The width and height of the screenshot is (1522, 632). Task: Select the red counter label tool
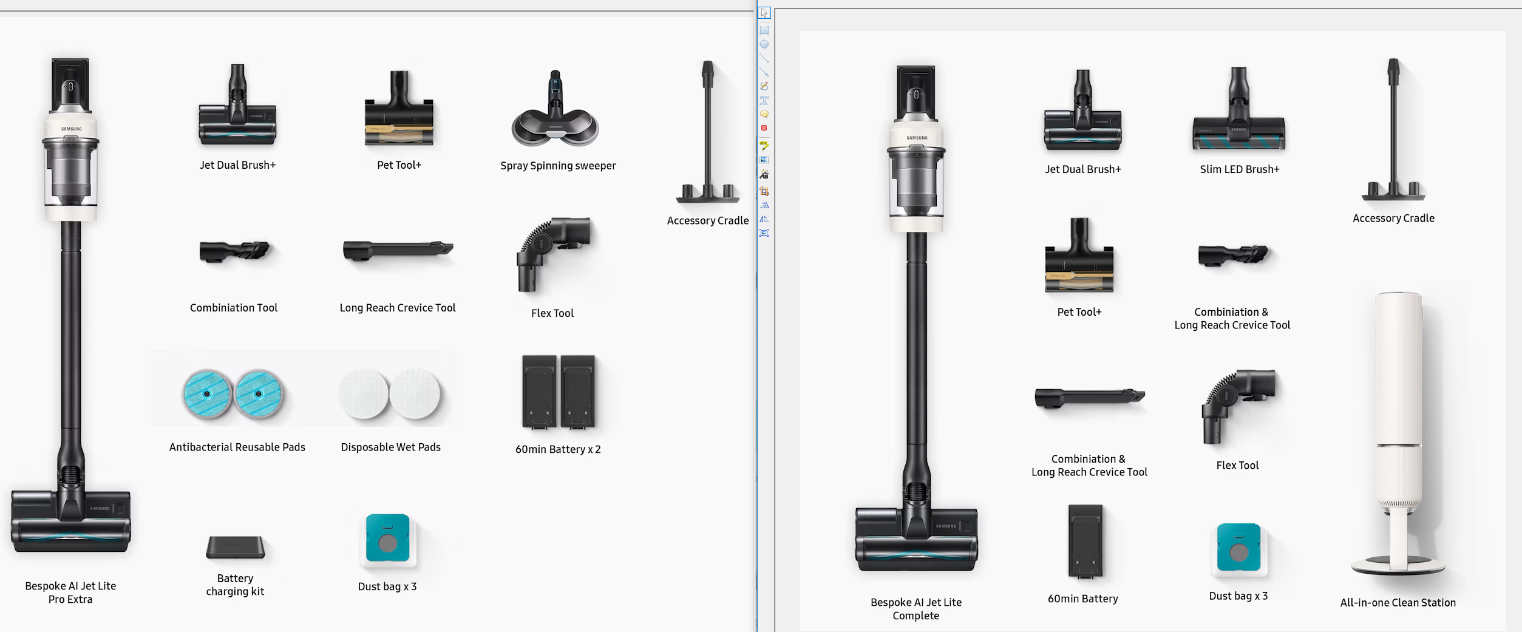pyautogui.click(x=764, y=128)
